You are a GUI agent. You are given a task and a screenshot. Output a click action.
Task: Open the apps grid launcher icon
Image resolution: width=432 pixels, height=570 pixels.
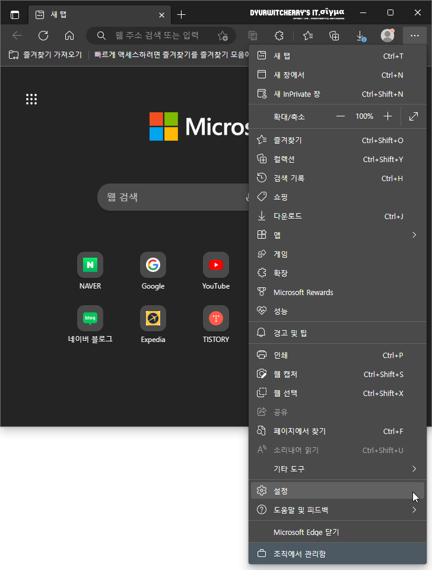[x=31, y=99]
